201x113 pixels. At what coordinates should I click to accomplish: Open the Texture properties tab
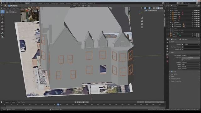click(167, 62)
